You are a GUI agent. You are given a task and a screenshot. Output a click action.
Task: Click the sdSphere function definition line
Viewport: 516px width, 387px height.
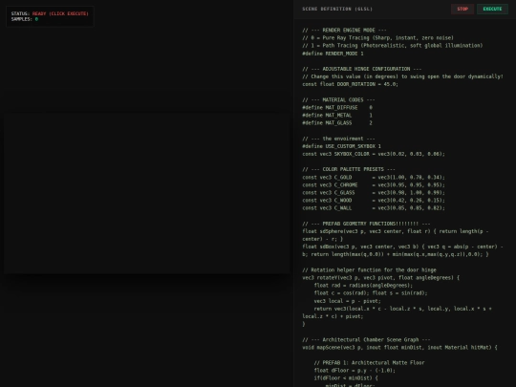[396, 235]
